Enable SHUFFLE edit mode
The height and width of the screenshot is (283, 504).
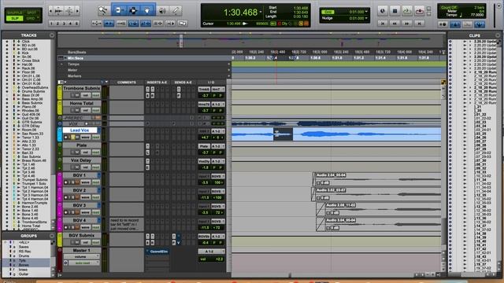click(x=15, y=13)
